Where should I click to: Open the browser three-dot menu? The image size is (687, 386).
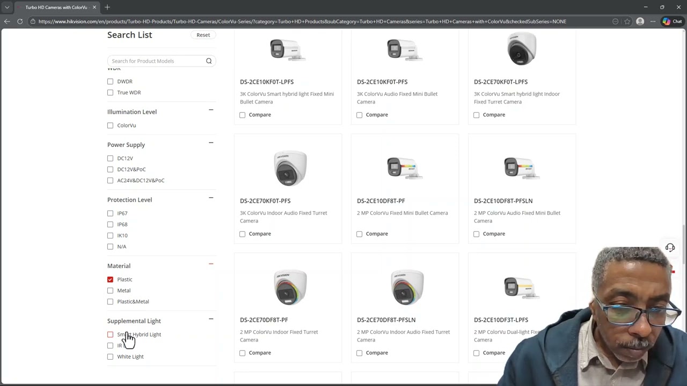(653, 21)
